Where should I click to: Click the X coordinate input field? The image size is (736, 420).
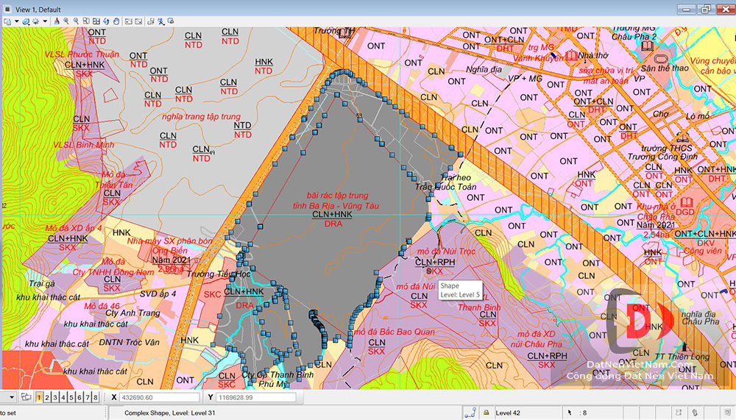(x=153, y=397)
